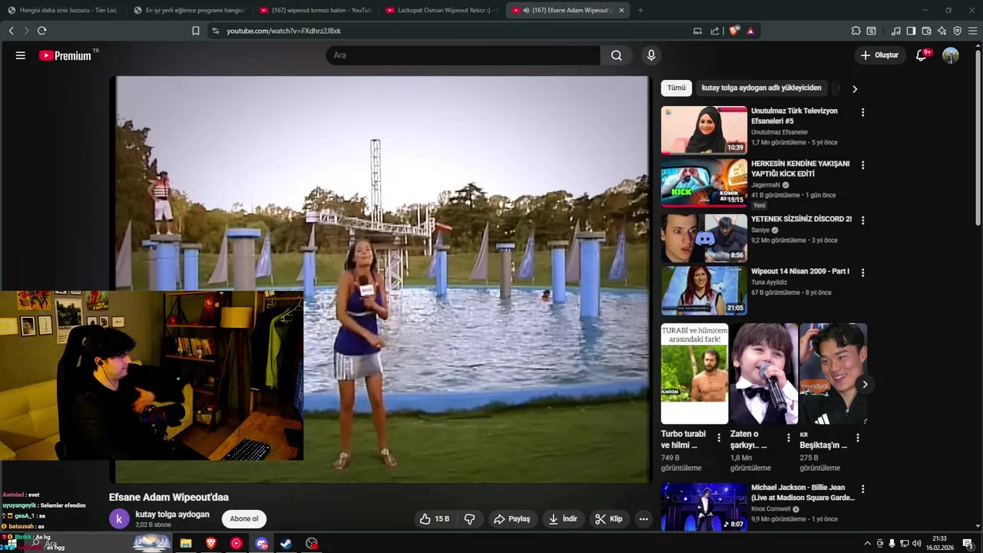Open a new browser tab
The image size is (983, 553).
[640, 10]
